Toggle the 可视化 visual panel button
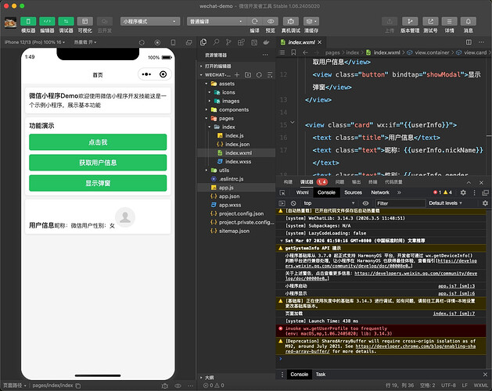This screenshot has height=391, width=492. pyautogui.click(x=85, y=21)
